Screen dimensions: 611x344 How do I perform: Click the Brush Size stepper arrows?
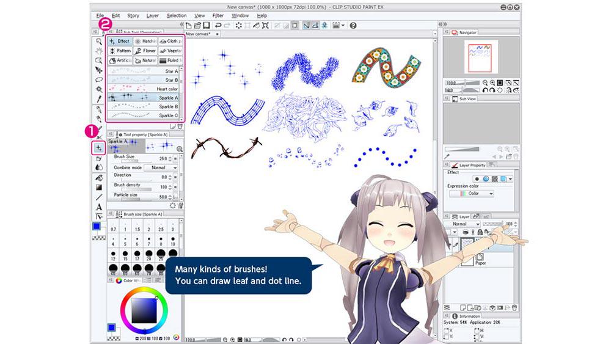170,159
